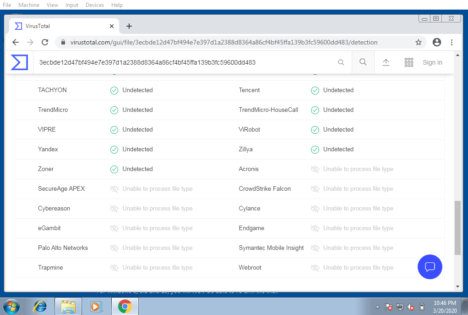Click the upload file icon
The width and height of the screenshot is (468, 315).
[x=386, y=62]
